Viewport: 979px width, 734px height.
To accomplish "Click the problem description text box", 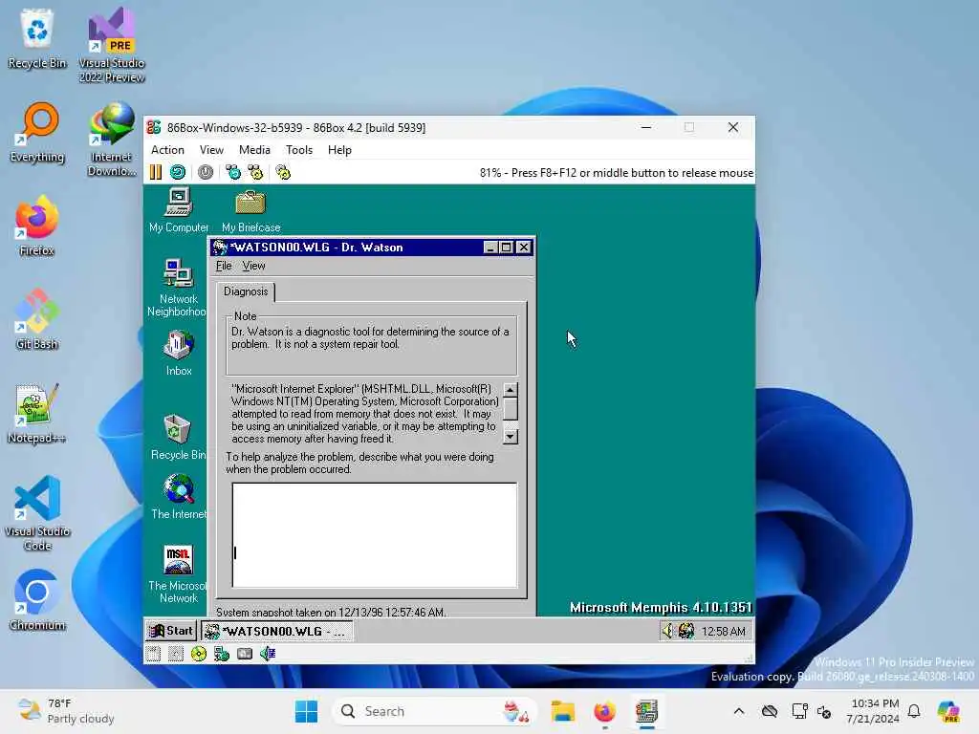I will 375,535.
